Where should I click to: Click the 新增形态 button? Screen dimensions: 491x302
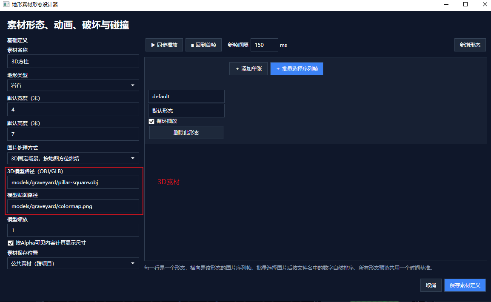(470, 45)
